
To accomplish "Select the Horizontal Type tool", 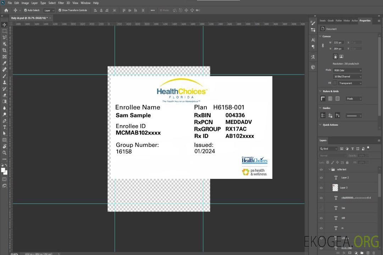I will click(5, 127).
